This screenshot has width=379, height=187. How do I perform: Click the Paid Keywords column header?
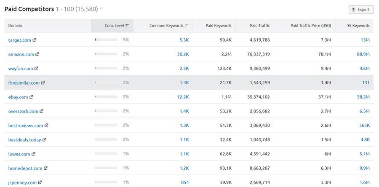click(218, 26)
